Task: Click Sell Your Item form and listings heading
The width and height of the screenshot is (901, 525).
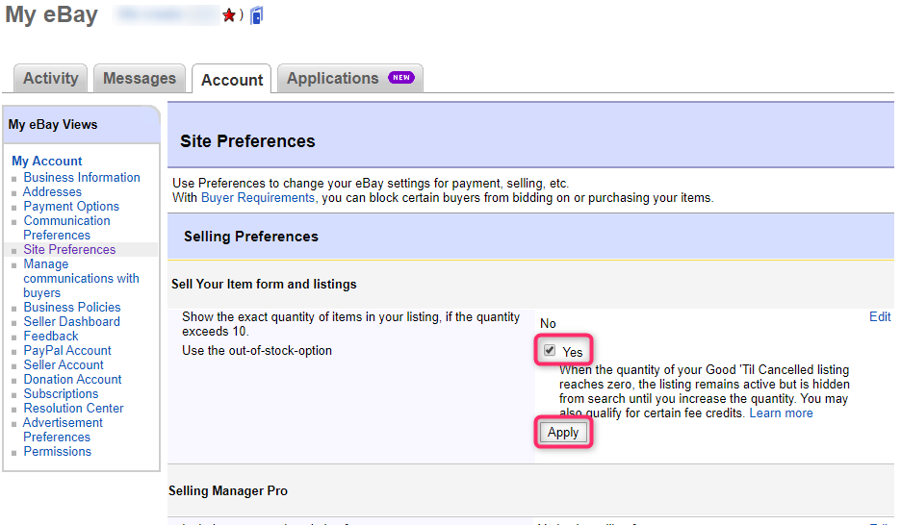Action: tap(264, 284)
